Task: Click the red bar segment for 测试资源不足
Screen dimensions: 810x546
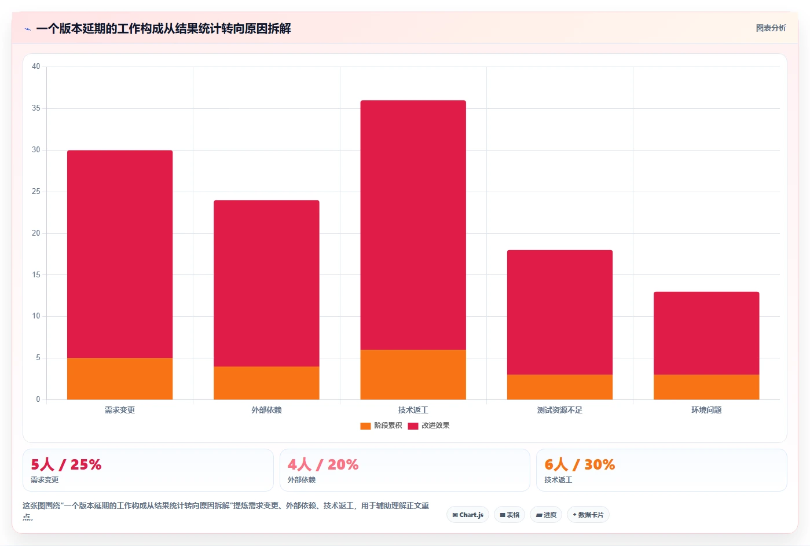Action: 560,313
